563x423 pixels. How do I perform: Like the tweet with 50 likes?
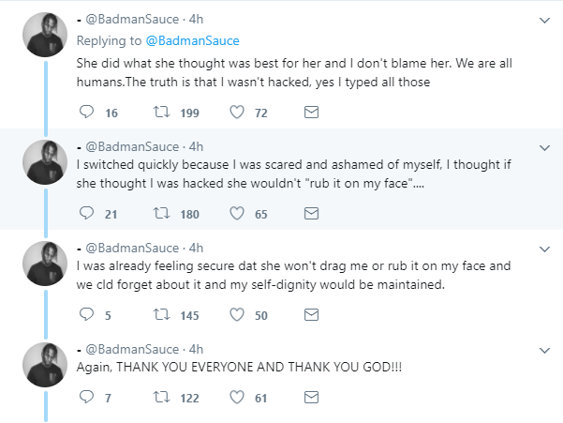point(237,315)
